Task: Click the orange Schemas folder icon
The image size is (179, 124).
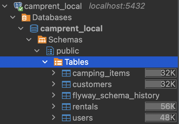Action: pyautogui.click(x=42, y=40)
